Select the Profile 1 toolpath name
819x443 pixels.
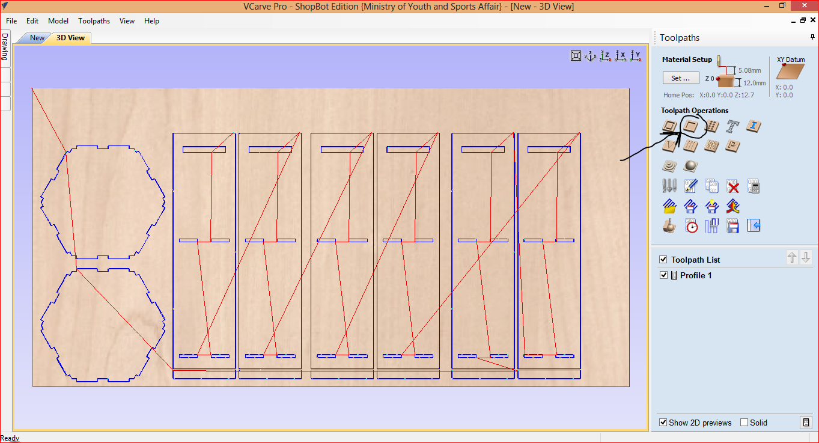[x=696, y=275]
